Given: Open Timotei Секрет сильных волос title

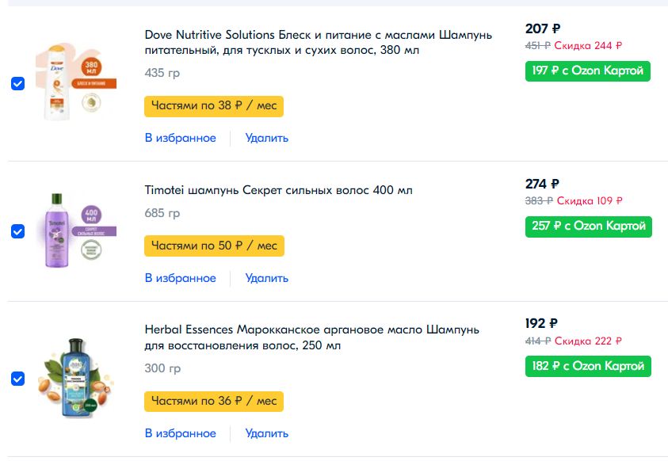Looking at the screenshot, I should pyautogui.click(x=278, y=190).
